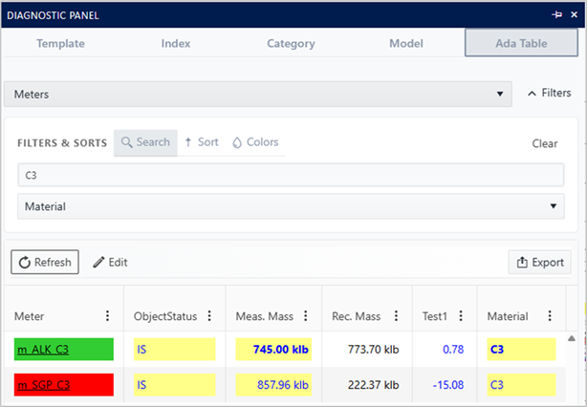The image size is (587, 407).
Task: Switch to the Model tab
Action: click(x=406, y=44)
